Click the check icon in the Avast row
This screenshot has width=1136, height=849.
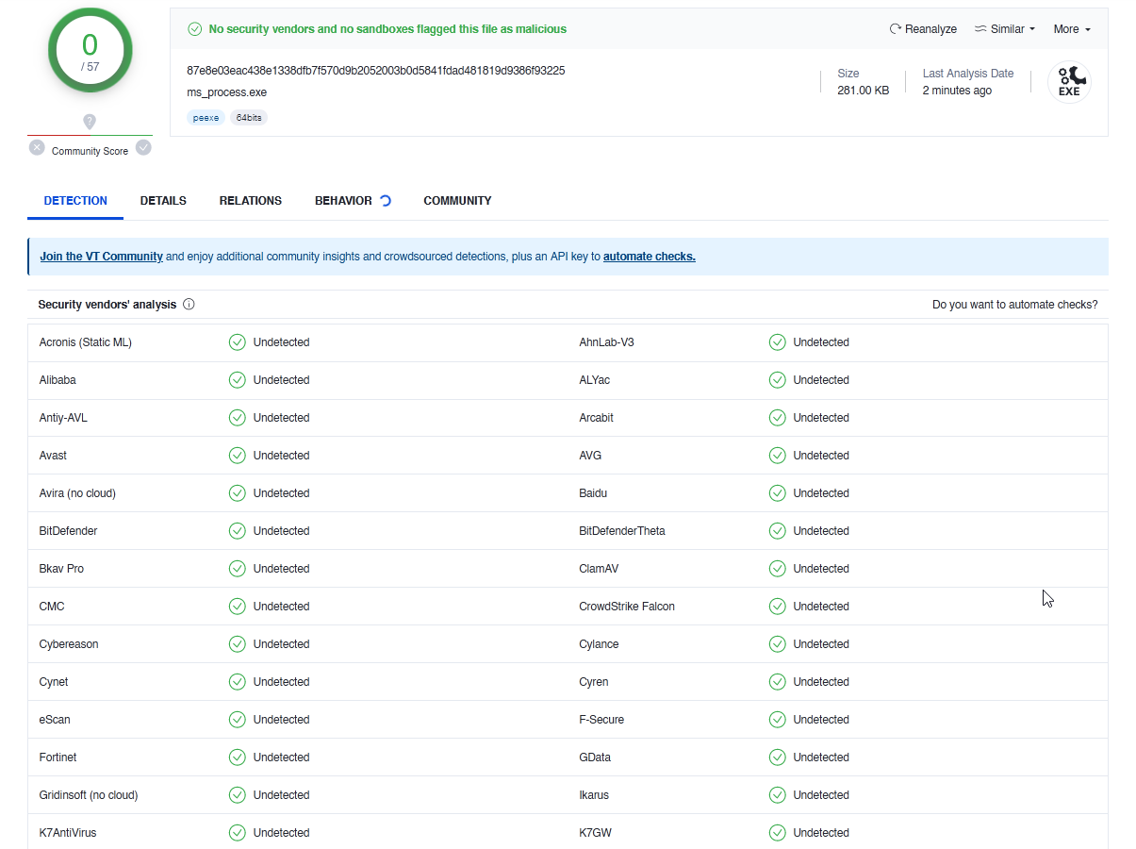click(238, 456)
